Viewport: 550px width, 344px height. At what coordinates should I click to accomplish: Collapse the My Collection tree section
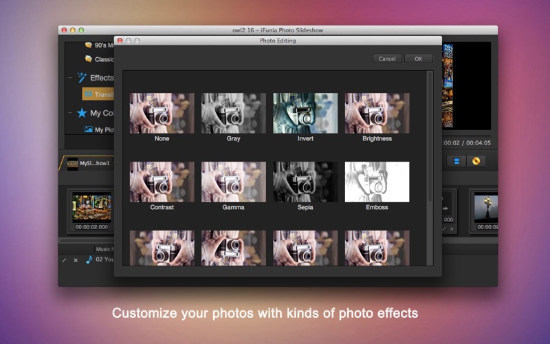click(x=70, y=113)
